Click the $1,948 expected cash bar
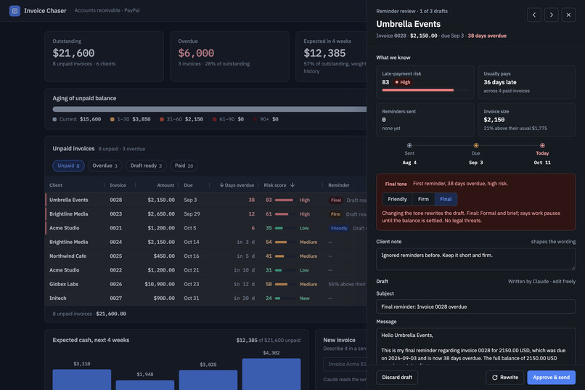Screen dimensions: 585x390 click(x=144, y=385)
